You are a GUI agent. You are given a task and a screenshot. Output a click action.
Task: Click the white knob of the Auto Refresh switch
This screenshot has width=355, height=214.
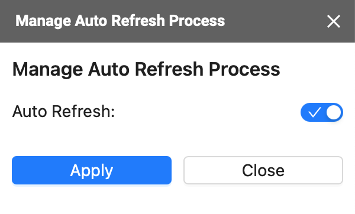point(334,112)
